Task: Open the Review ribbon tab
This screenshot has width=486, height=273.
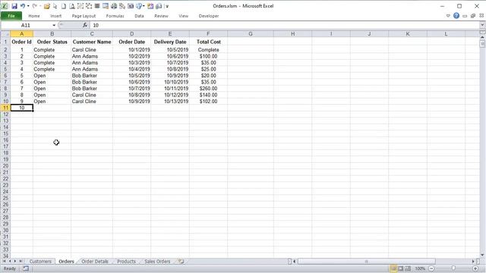Action: [161, 16]
